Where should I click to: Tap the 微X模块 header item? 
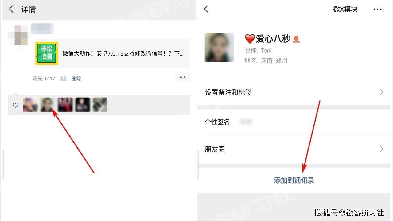point(345,9)
